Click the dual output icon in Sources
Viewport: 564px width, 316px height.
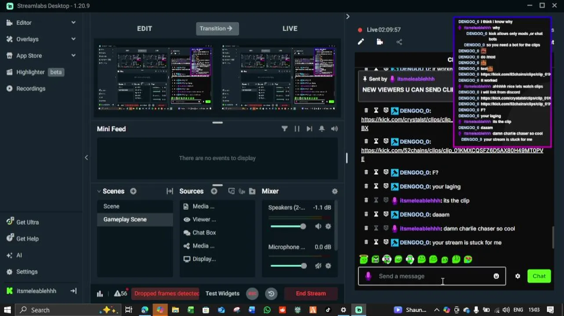(x=231, y=191)
